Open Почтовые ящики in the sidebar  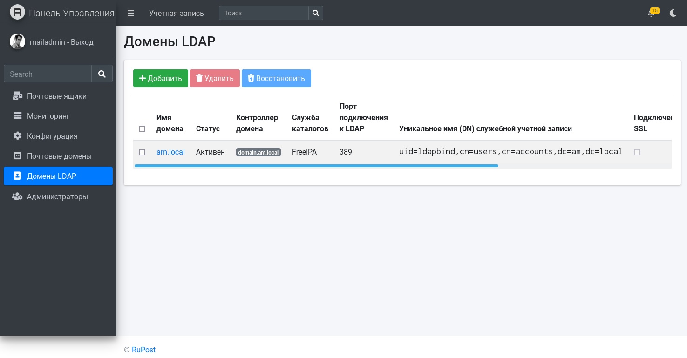point(57,96)
